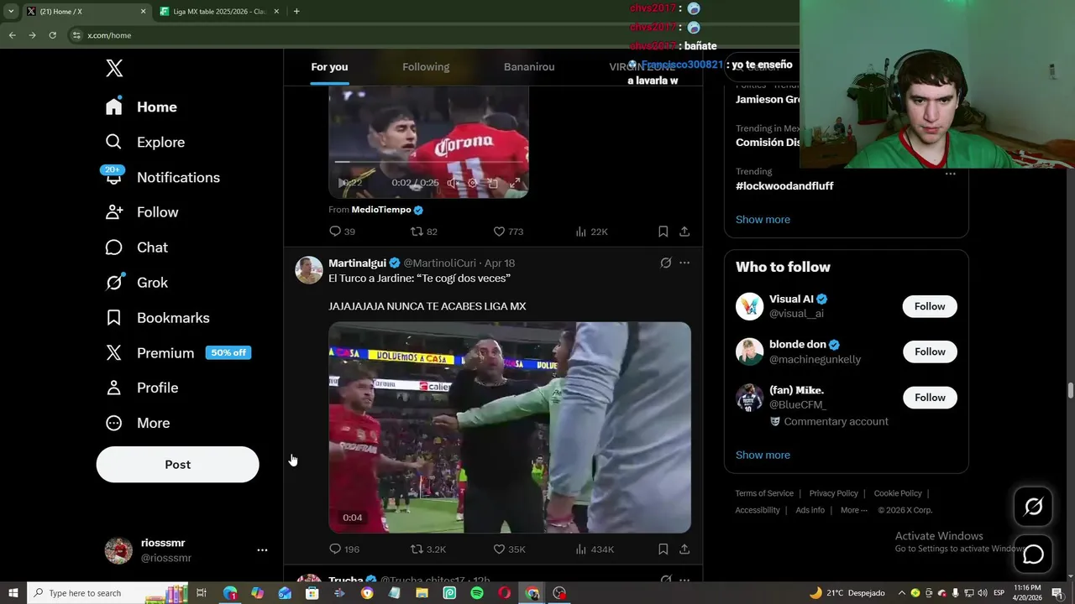Open Martinalgui's profile name link
The image size is (1075, 604).
(357, 263)
